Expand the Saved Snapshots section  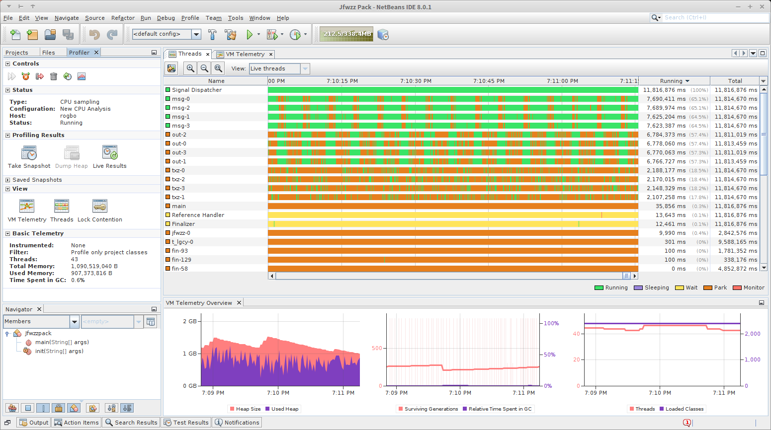[x=7, y=179]
